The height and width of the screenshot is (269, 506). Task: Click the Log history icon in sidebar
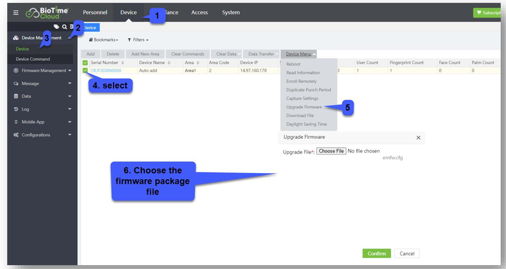(x=16, y=109)
